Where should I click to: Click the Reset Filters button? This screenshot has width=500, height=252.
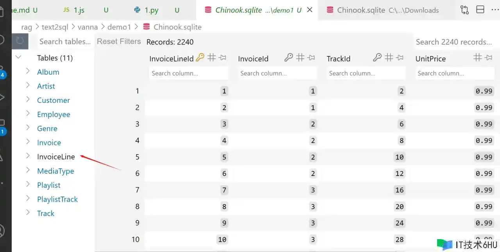coord(119,41)
